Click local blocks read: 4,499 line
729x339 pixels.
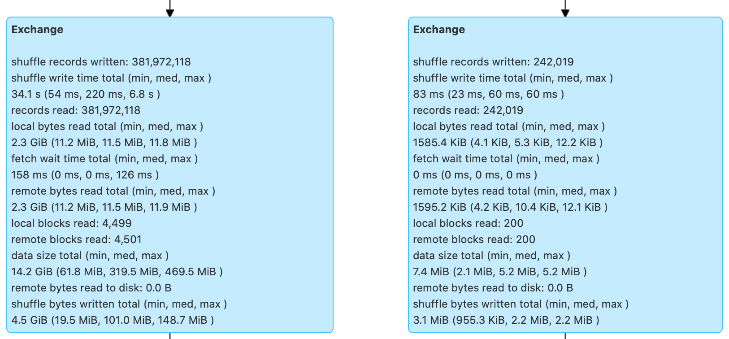pyautogui.click(x=71, y=223)
